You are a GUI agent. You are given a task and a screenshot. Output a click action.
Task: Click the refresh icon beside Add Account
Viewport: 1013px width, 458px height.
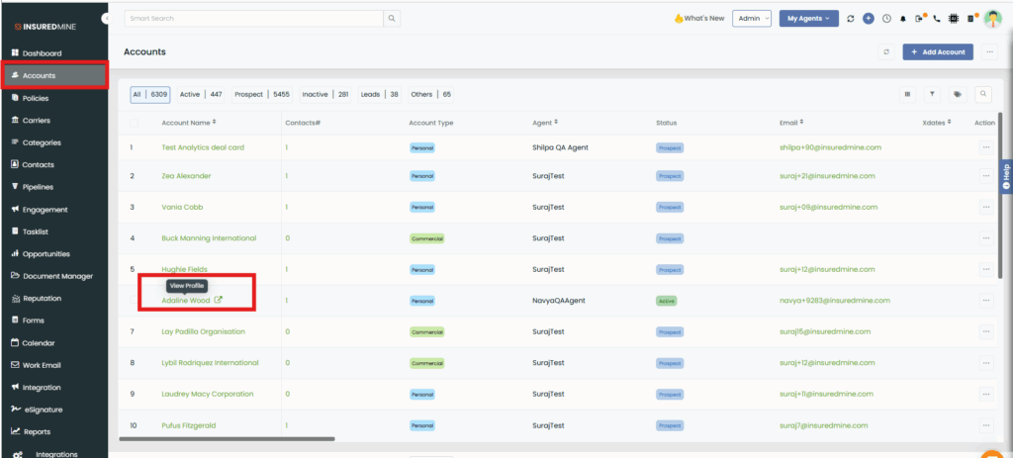tap(886, 51)
